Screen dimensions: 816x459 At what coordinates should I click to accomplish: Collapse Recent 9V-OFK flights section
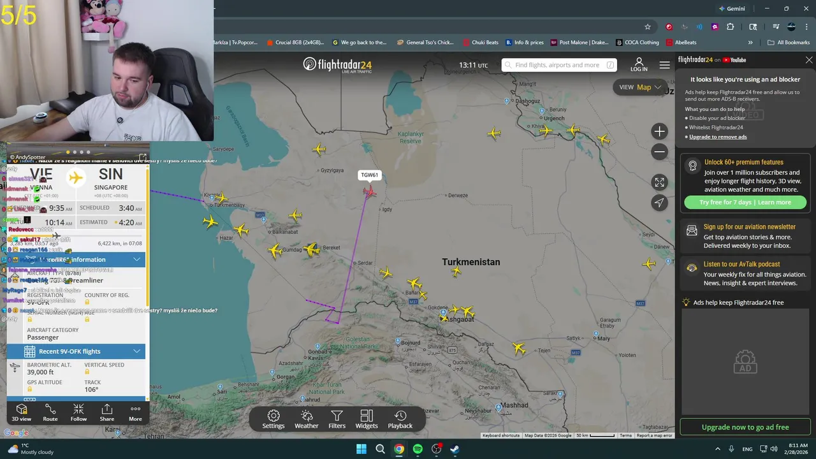point(136,351)
